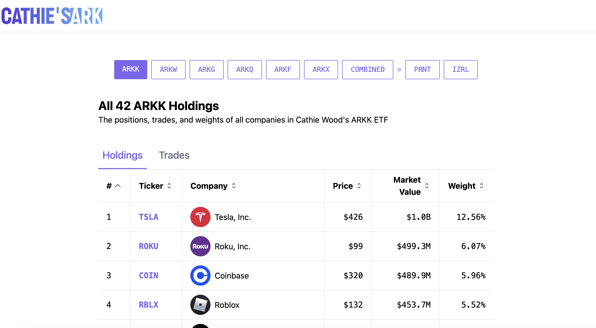596x328 pixels.
Task: Select the Holdings tab
Action: tap(123, 155)
